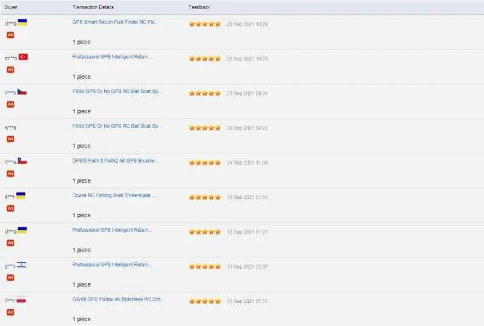Click buyer name 'm***n'
Viewport: 484px width, 326px height.
pyautogui.click(x=11, y=58)
